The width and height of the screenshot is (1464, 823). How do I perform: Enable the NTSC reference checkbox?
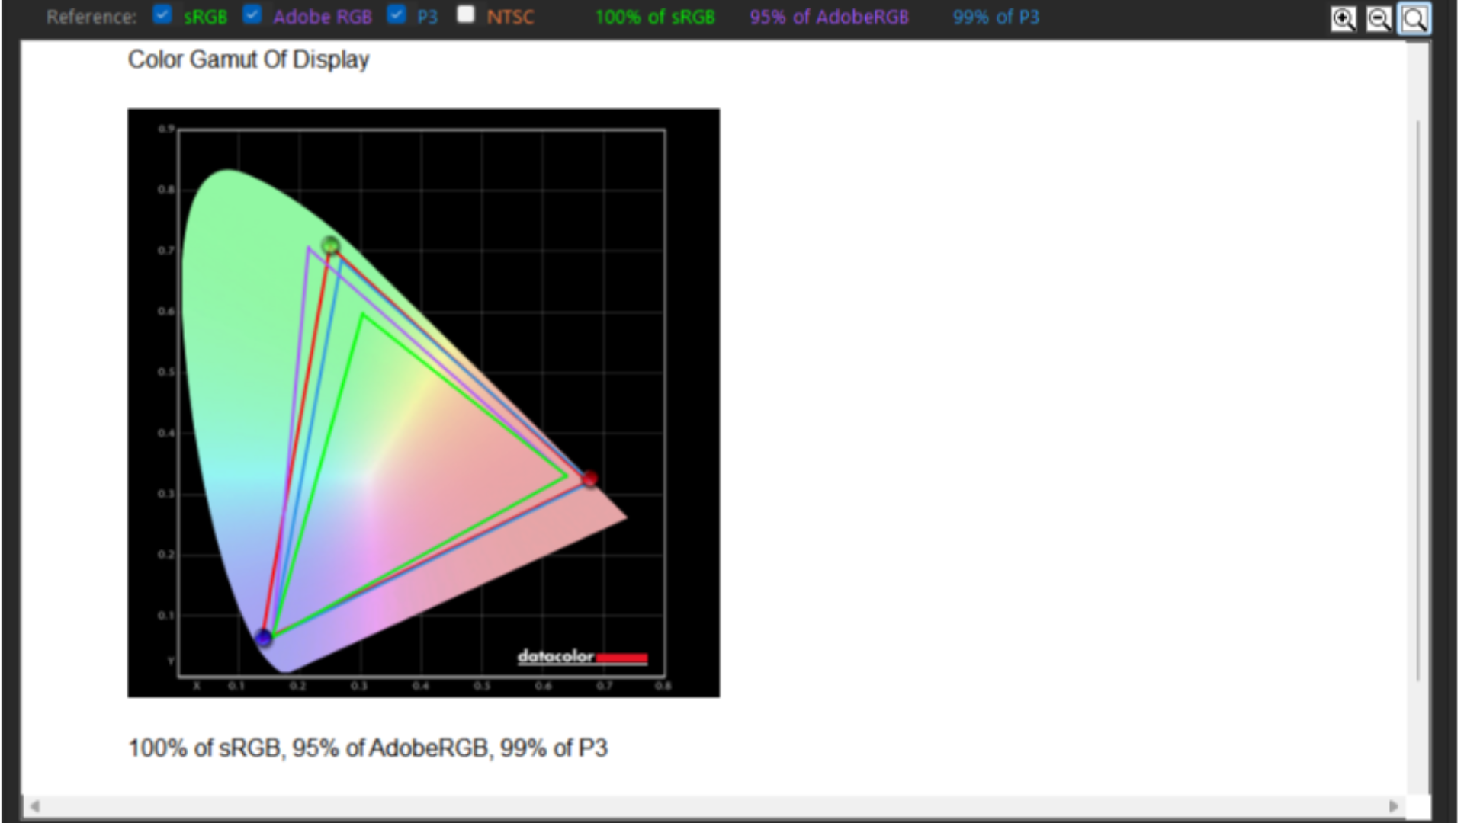466,14
